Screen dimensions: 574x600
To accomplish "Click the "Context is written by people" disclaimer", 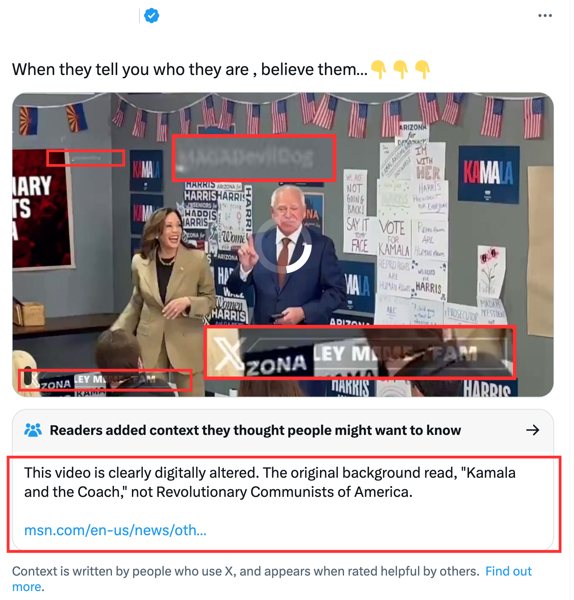I will [x=246, y=571].
